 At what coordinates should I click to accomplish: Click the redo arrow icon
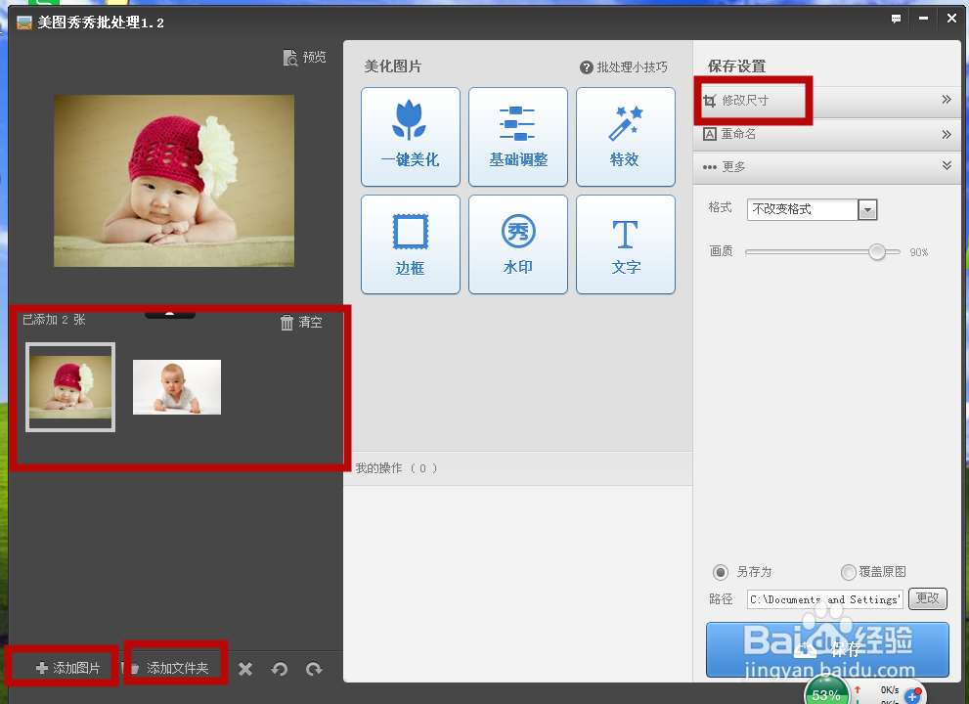click(314, 670)
